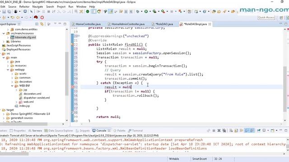Expand the jsp folder
This screenshot has height=162, width=289.
click(16, 90)
